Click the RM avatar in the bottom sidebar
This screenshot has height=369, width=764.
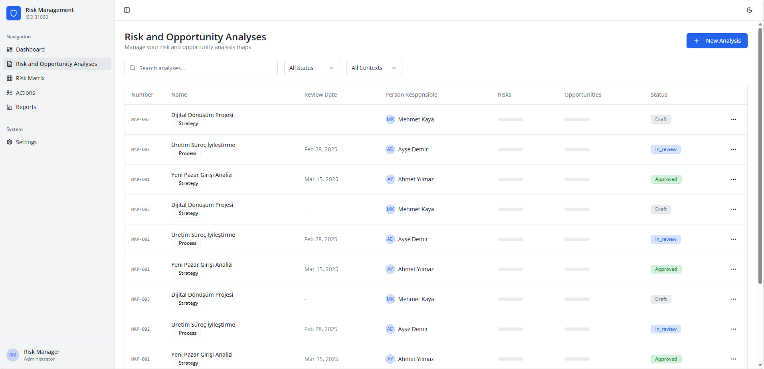point(12,355)
